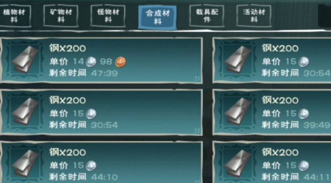Click corner expand mark on left 30:54 listing
The width and height of the screenshot is (331, 183).
(197, 130)
